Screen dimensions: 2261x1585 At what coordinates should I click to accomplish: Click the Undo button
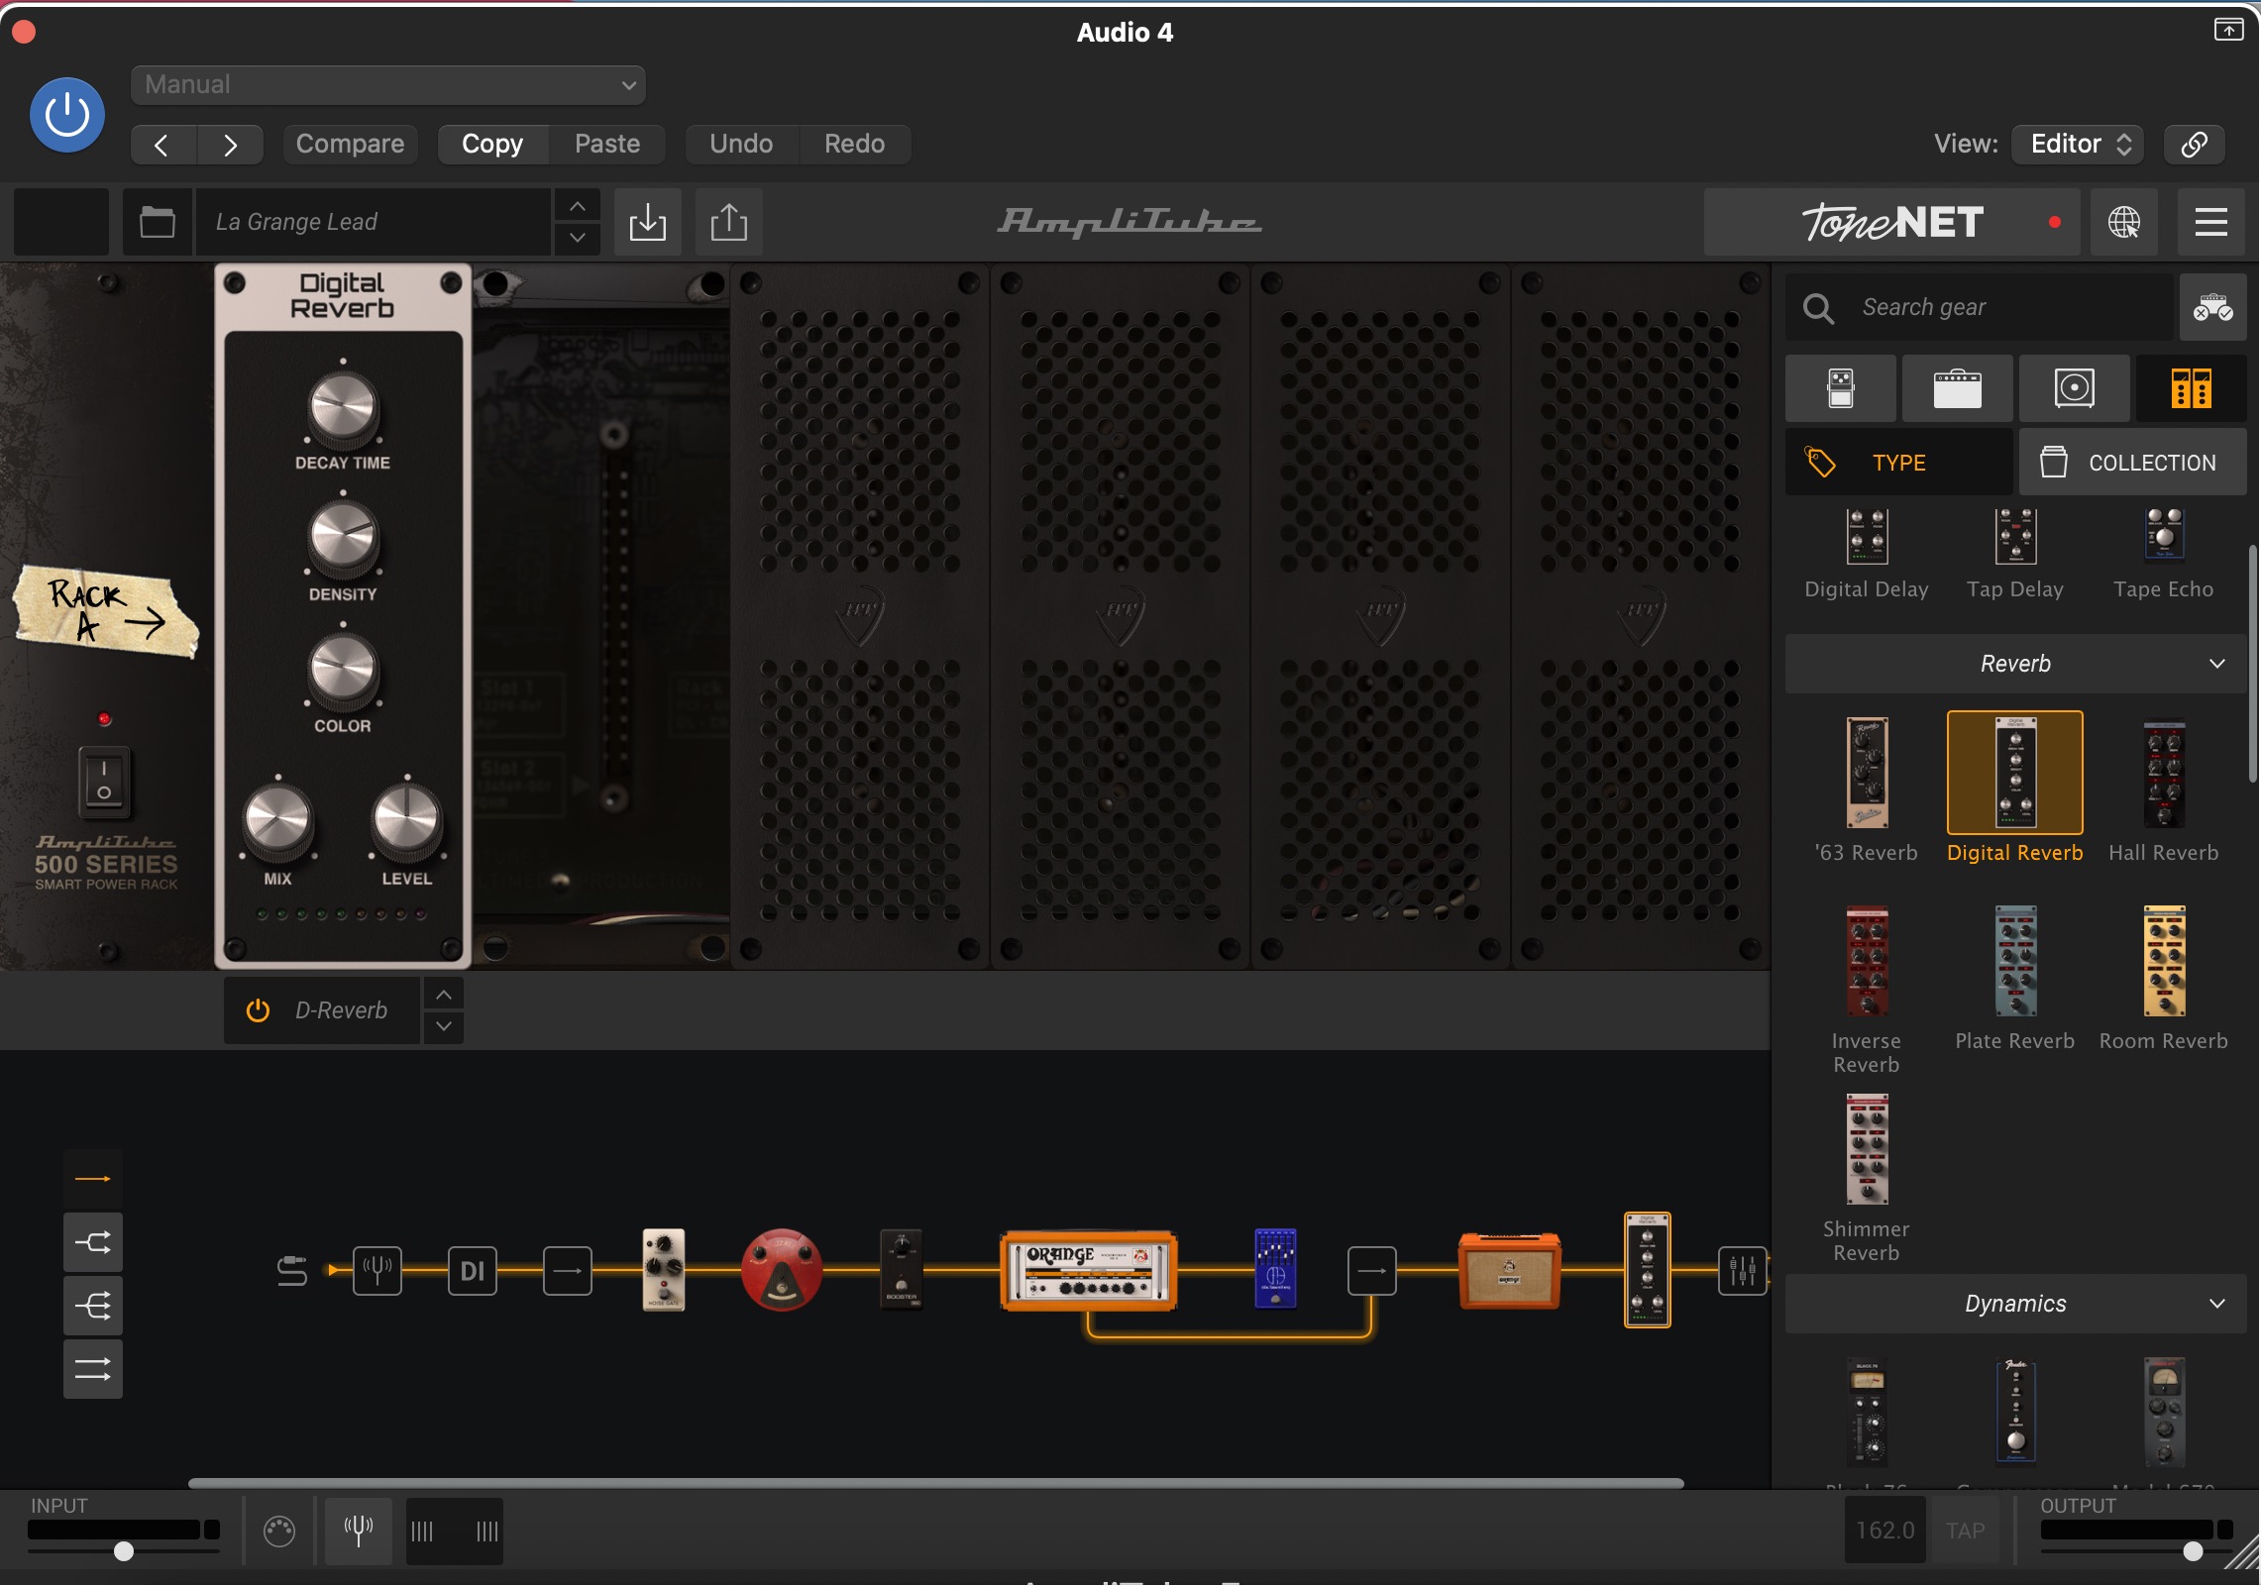741,145
